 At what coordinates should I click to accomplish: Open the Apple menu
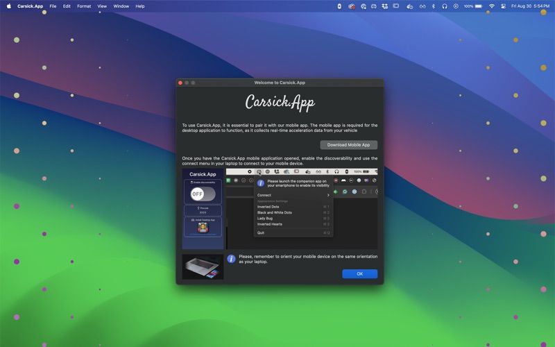tap(8, 6)
